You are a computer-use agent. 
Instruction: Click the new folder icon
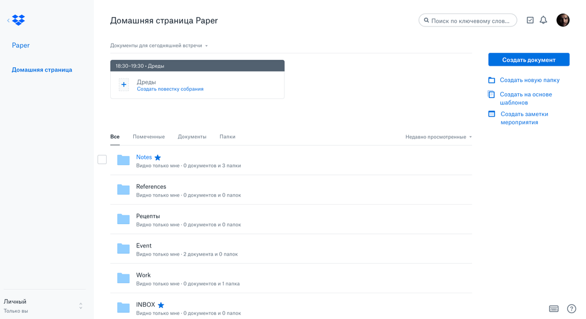coord(492,80)
